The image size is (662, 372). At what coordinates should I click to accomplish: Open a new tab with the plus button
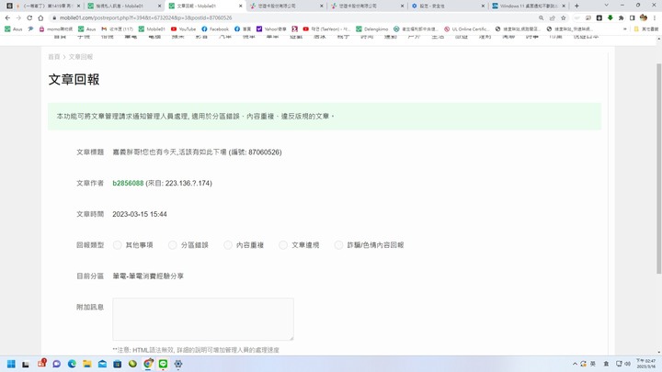coord(576,6)
